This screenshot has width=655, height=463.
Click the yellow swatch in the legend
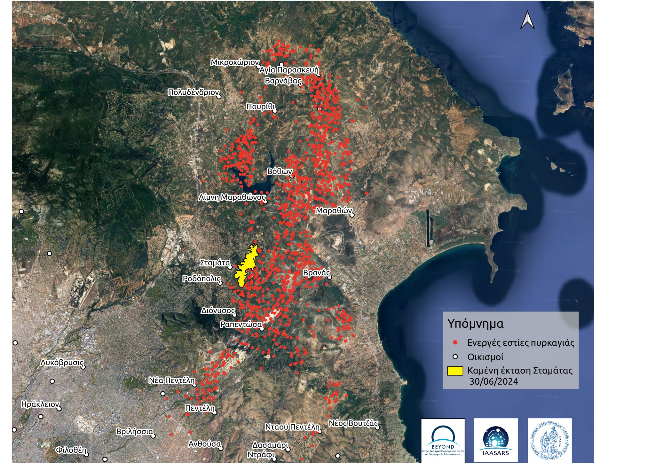pos(455,371)
